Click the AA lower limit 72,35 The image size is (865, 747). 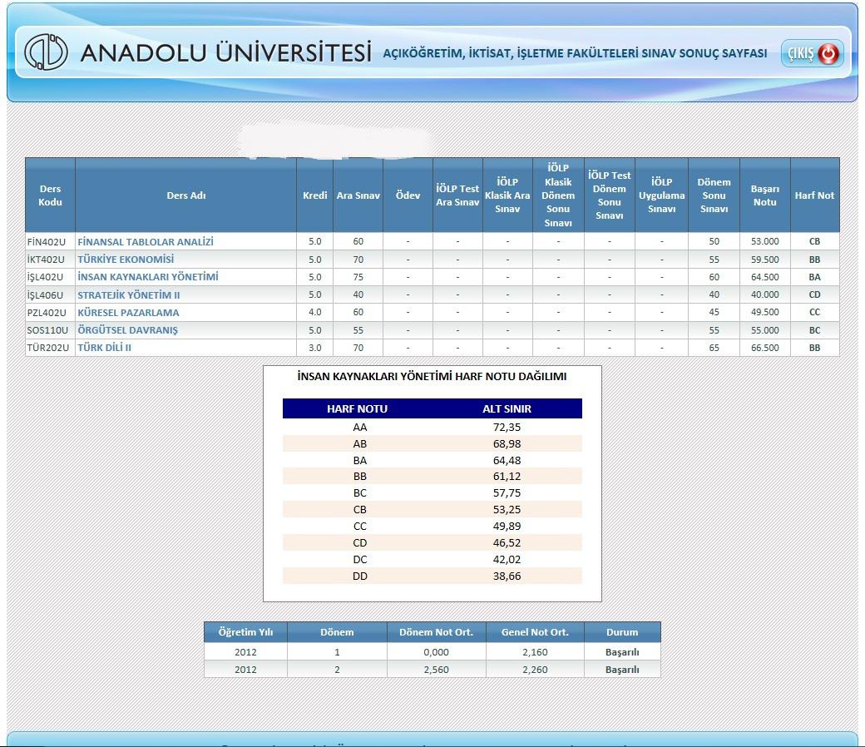coord(507,427)
